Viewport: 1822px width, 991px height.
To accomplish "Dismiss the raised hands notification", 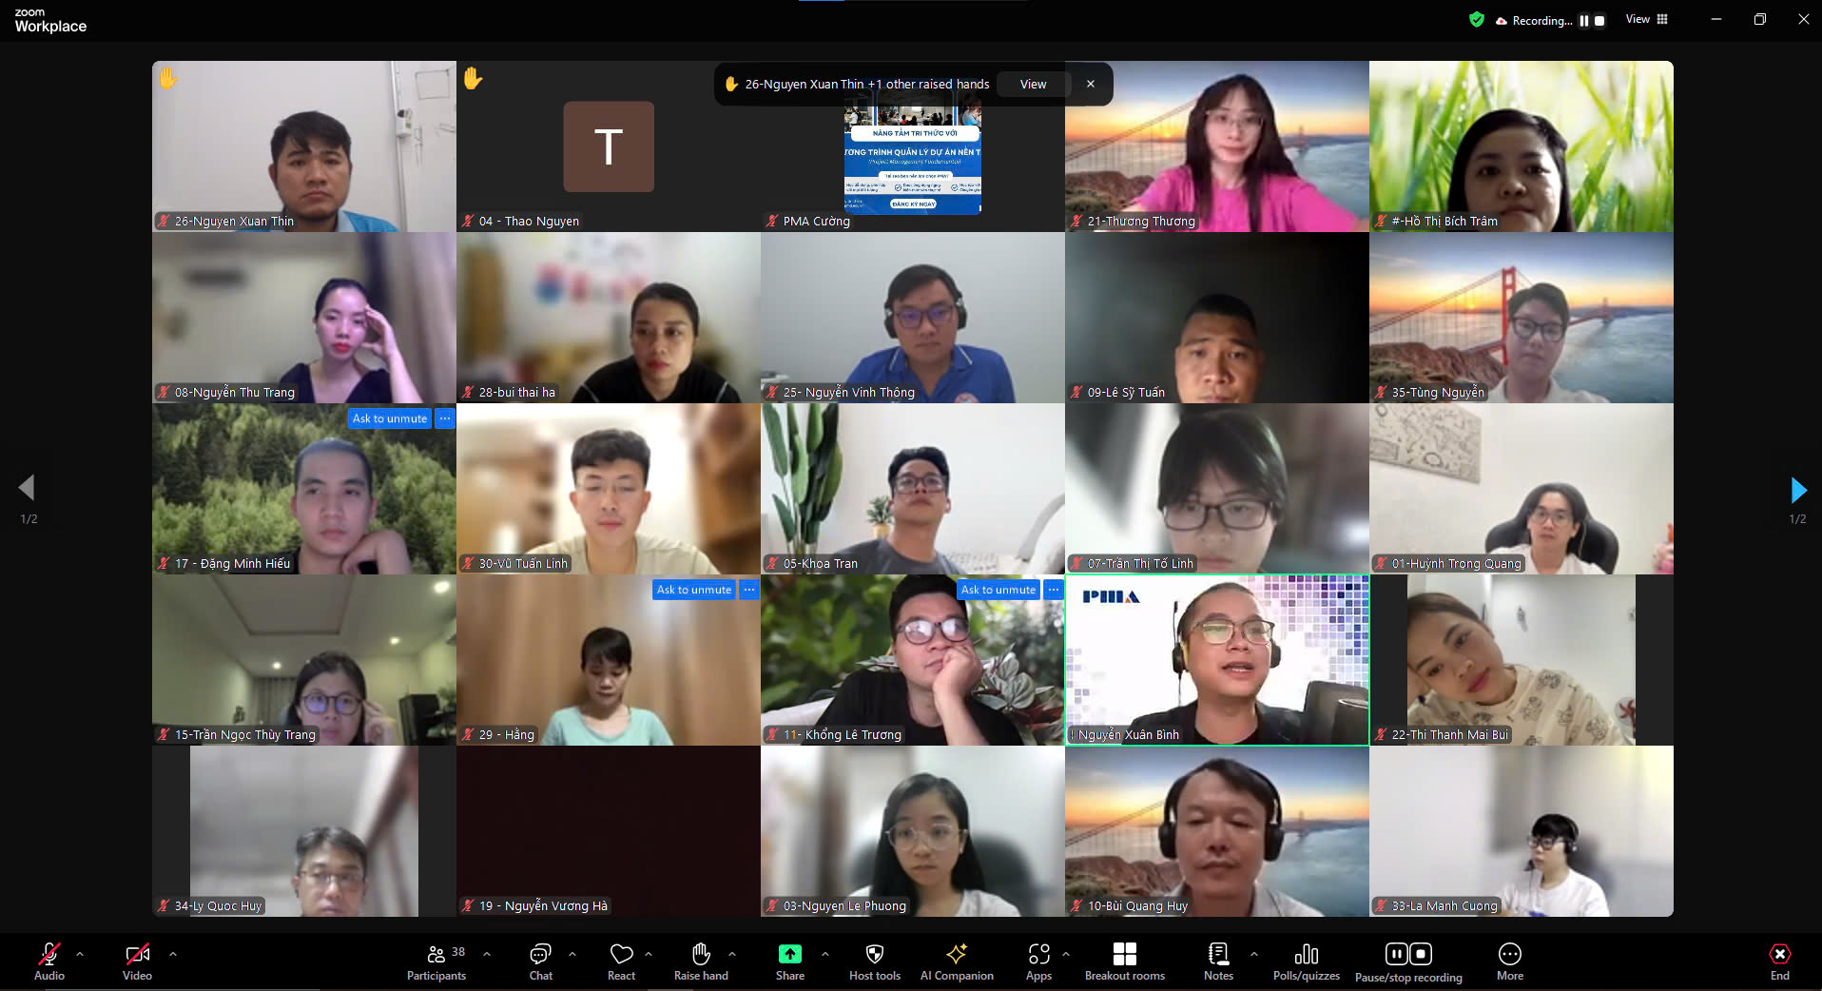I will (1091, 84).
